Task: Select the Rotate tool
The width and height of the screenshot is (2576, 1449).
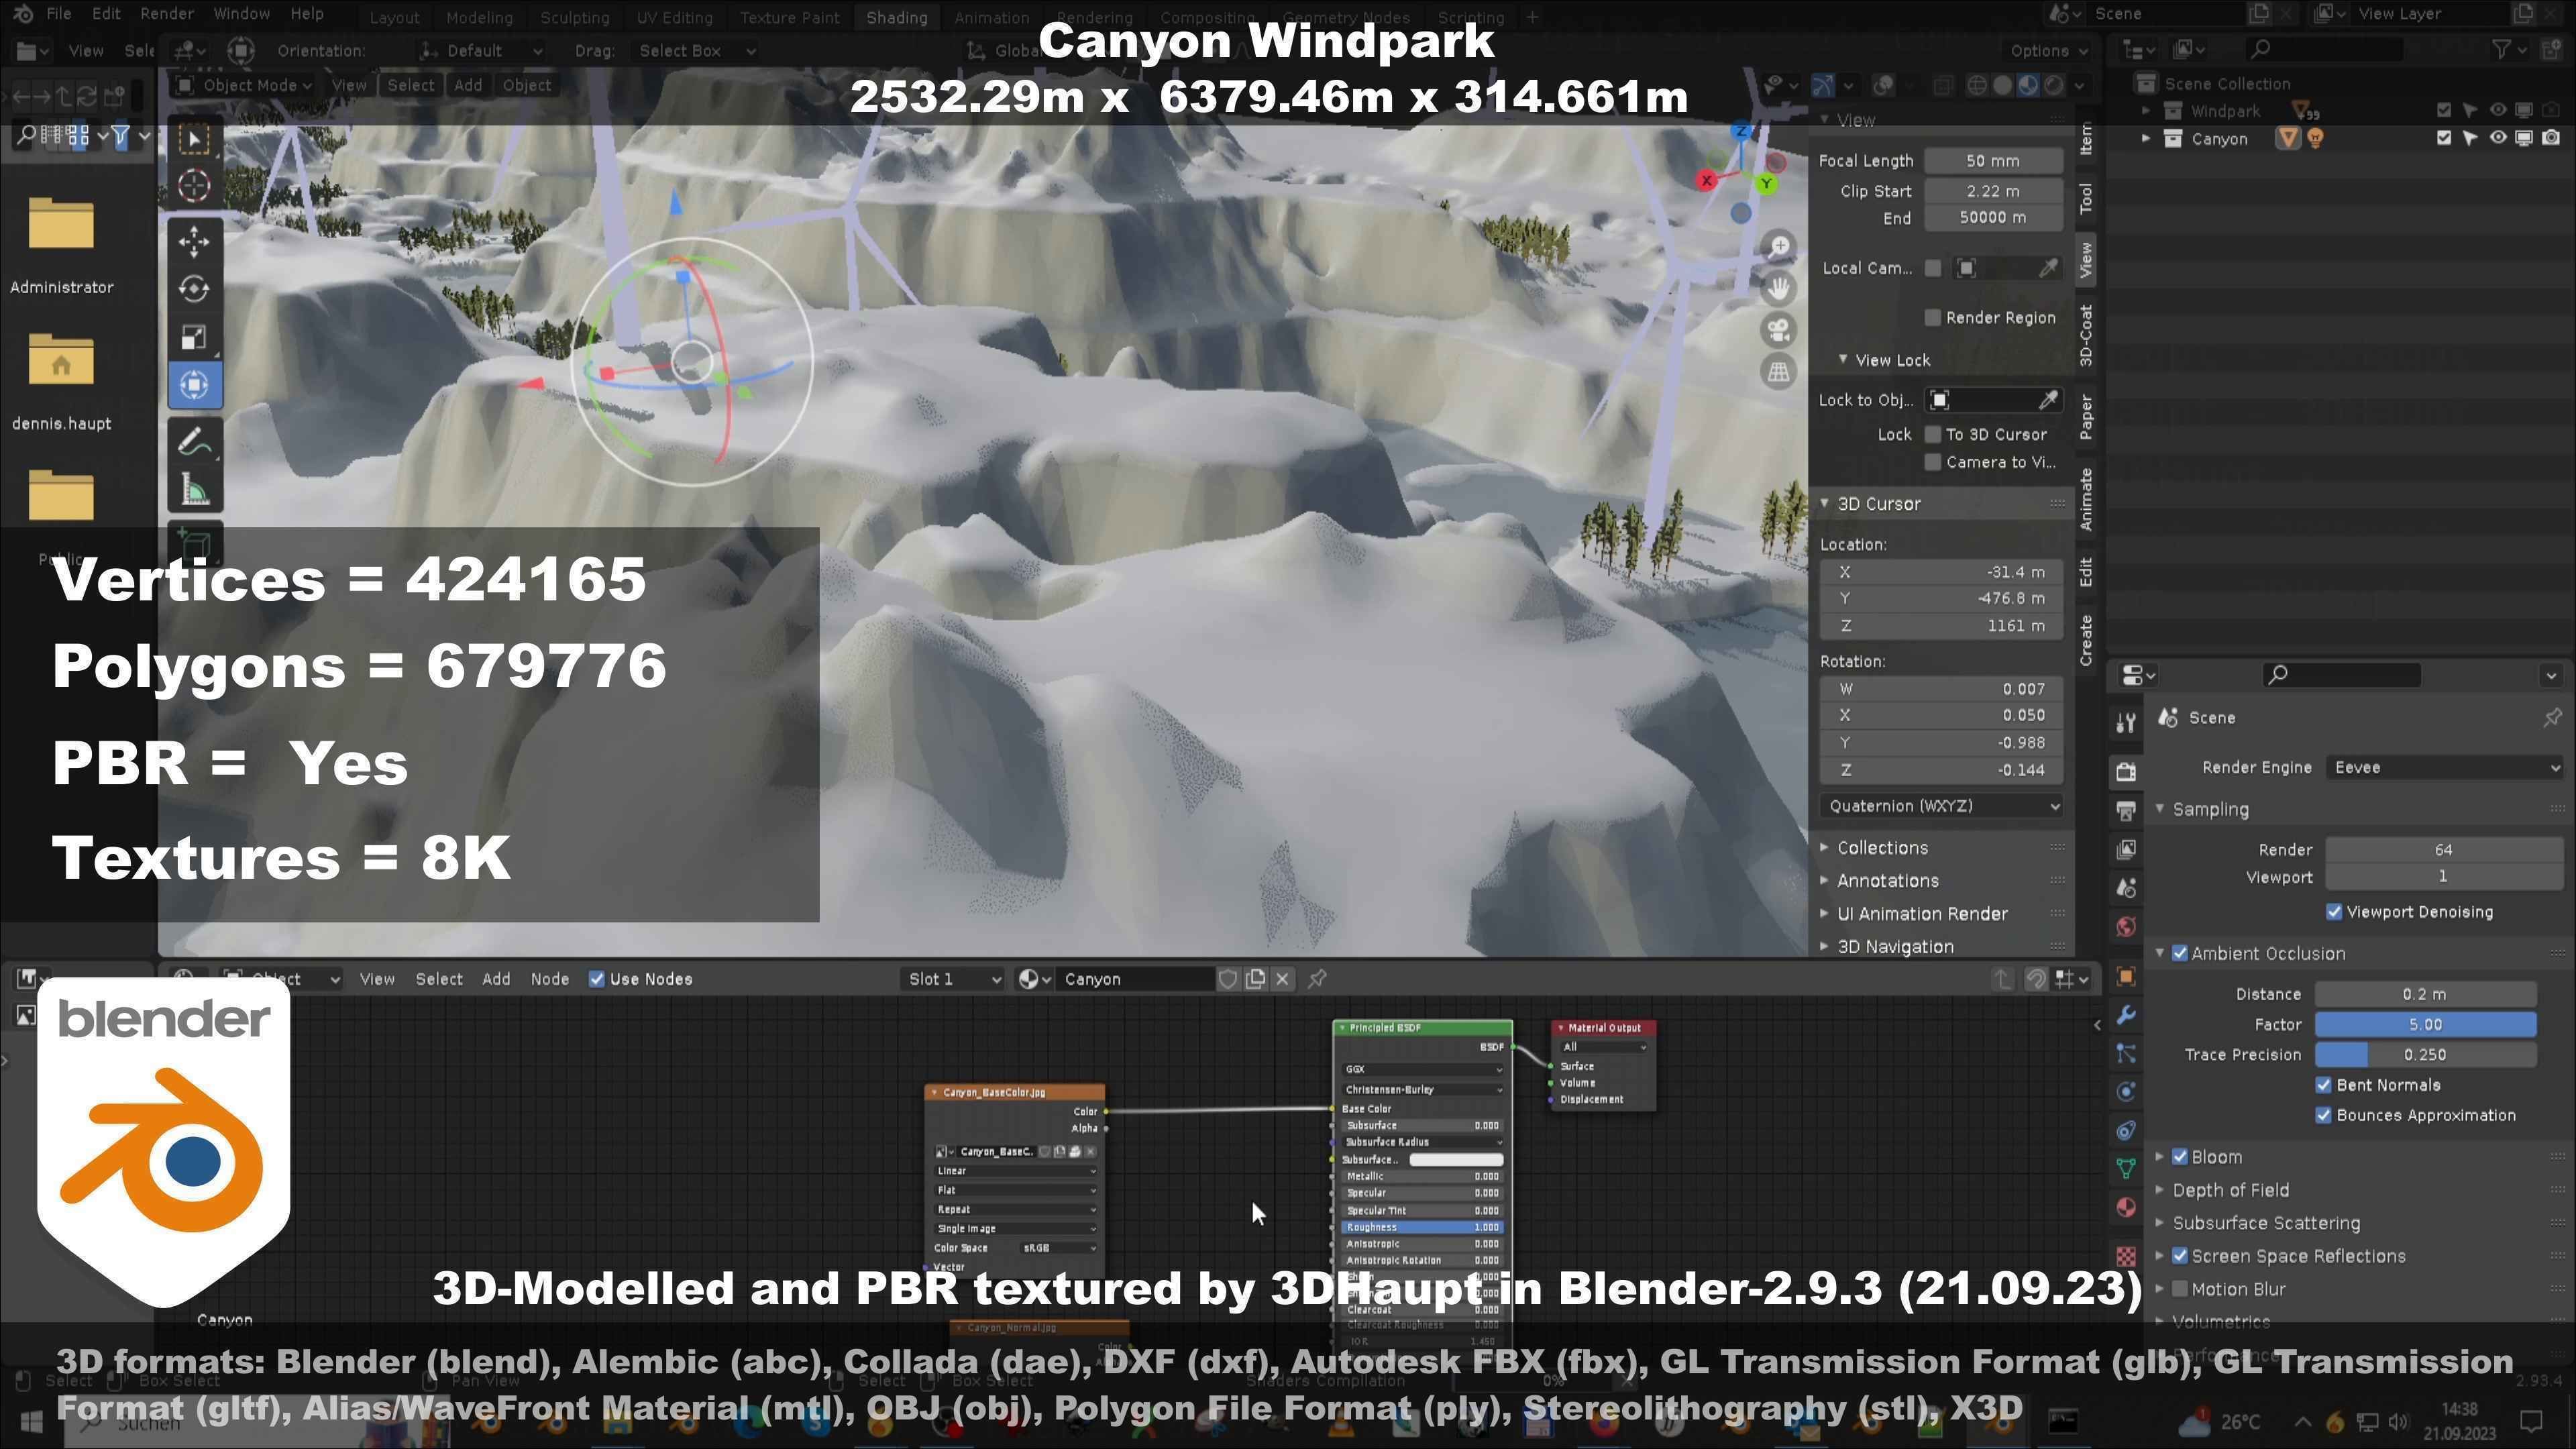Action: pyautogui.click(x=194, y=289)
